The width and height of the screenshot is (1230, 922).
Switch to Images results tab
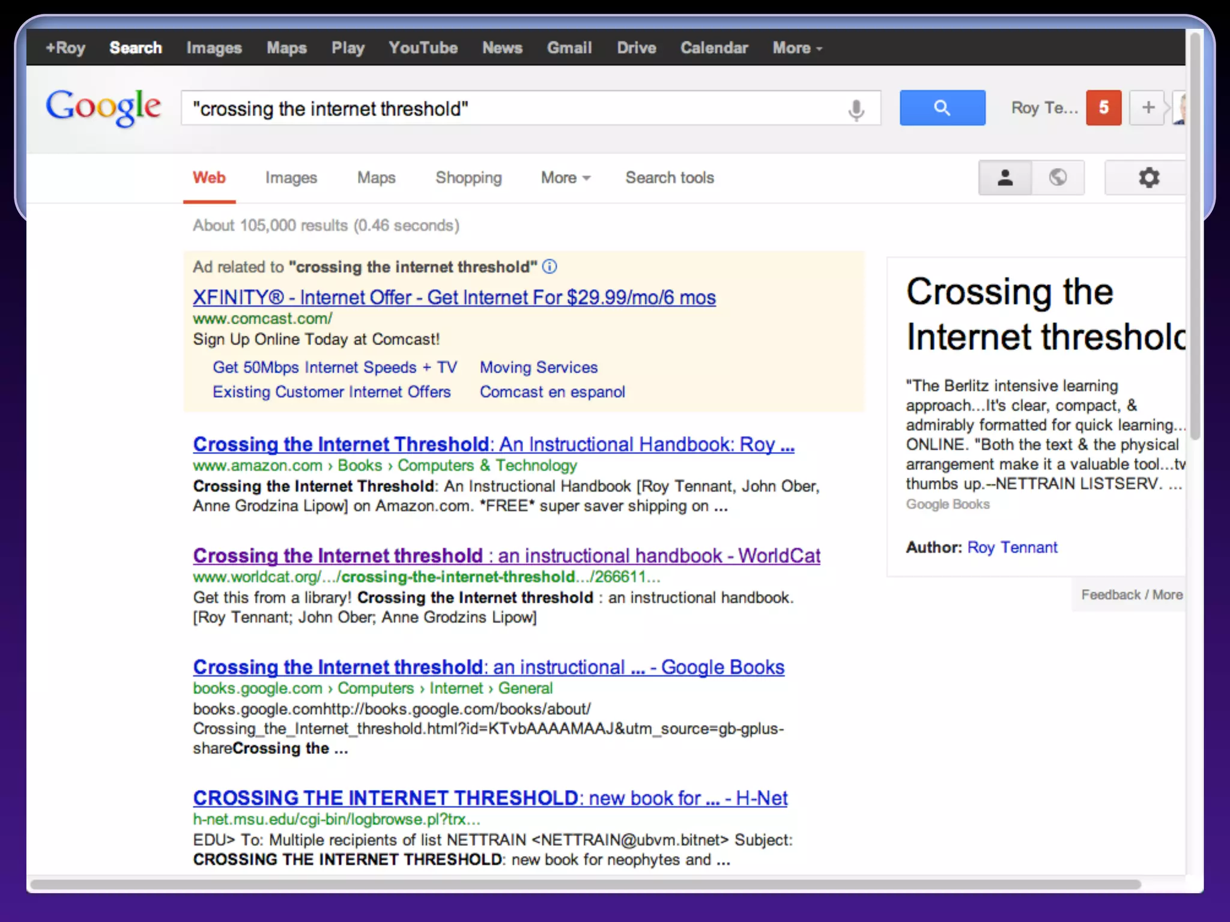(291, 178)
